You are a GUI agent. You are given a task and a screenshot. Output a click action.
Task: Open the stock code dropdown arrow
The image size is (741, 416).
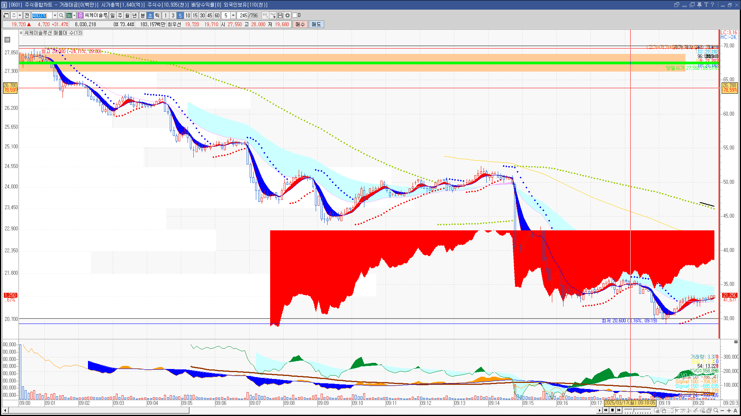[x=55, y=15]
